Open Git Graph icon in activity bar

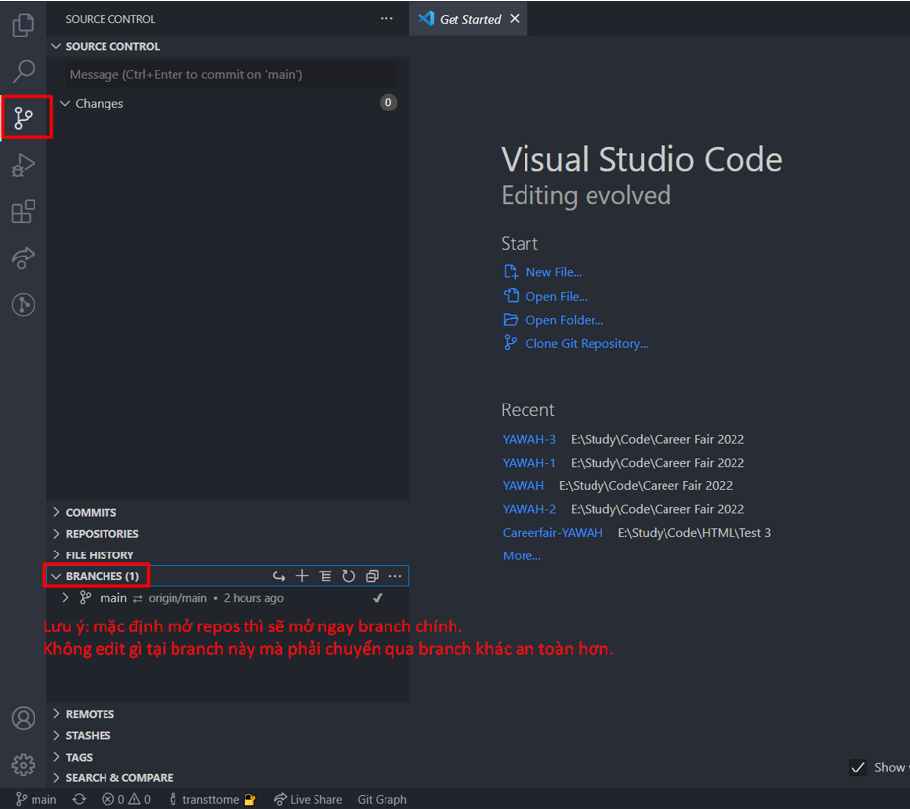[x=24, y=304]
